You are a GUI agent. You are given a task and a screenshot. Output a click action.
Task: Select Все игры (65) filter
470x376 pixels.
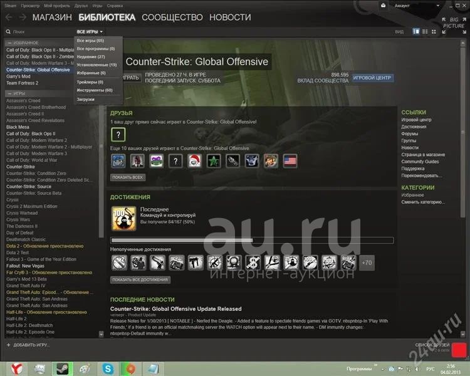coord(90,41)
